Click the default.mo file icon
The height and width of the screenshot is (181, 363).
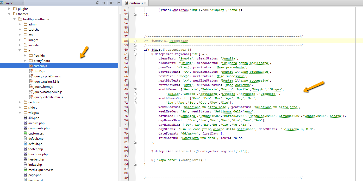[26, 139]
